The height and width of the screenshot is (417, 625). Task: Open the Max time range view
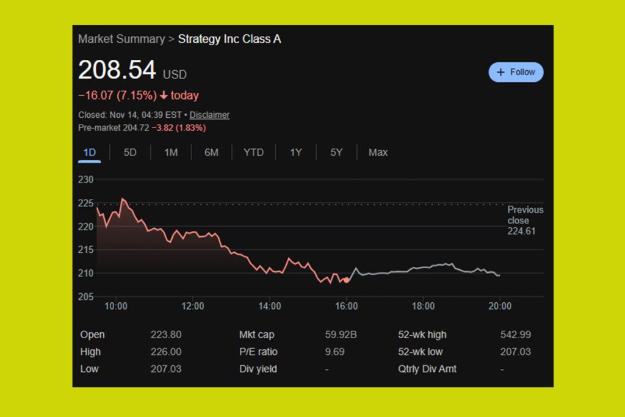378,152
